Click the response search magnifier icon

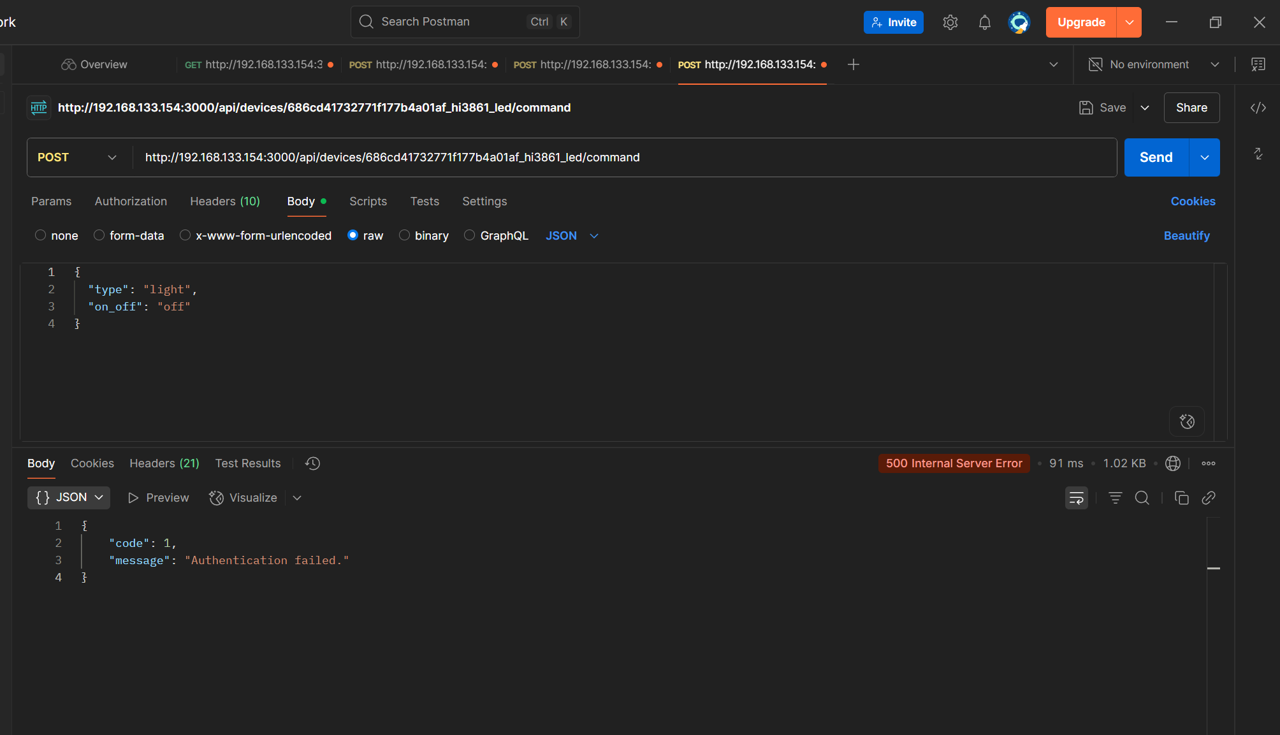tap(1142, 498)
